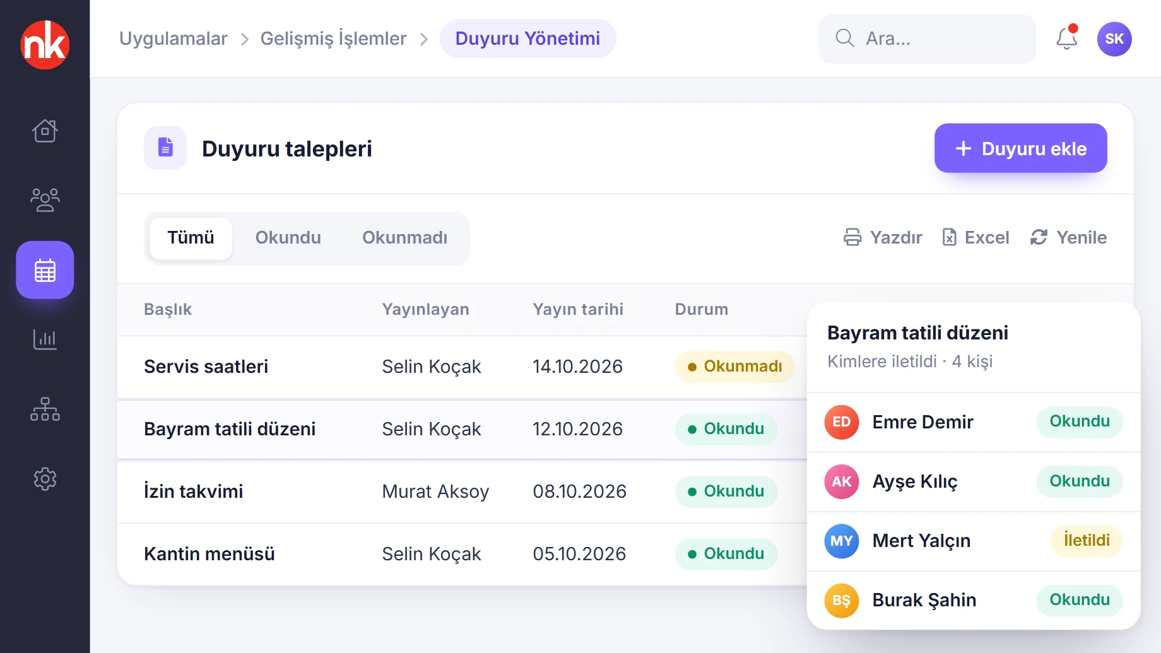Switch to the Tümü tab

[x=191, y=238]
